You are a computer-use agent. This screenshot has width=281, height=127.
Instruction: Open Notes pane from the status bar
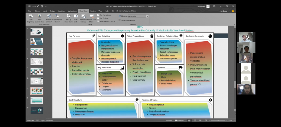click(169, 120)
